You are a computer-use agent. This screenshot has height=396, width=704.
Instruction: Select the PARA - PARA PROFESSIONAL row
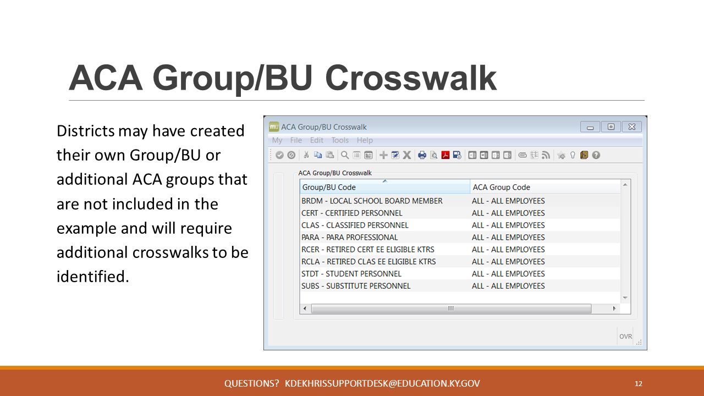pyautogui.click(x=460, y=237)
